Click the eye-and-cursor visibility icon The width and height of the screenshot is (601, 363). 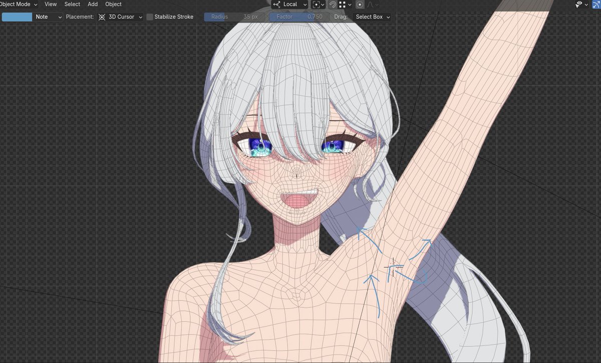pyautogui.click(x=578, y=5)
